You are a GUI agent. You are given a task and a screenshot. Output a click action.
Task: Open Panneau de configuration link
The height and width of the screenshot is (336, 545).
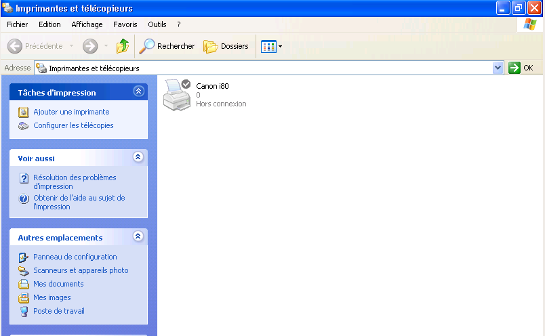[x=75, y=257]
